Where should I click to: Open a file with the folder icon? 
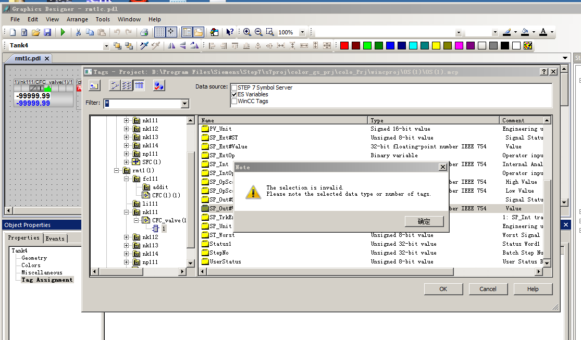click(35, 32)
